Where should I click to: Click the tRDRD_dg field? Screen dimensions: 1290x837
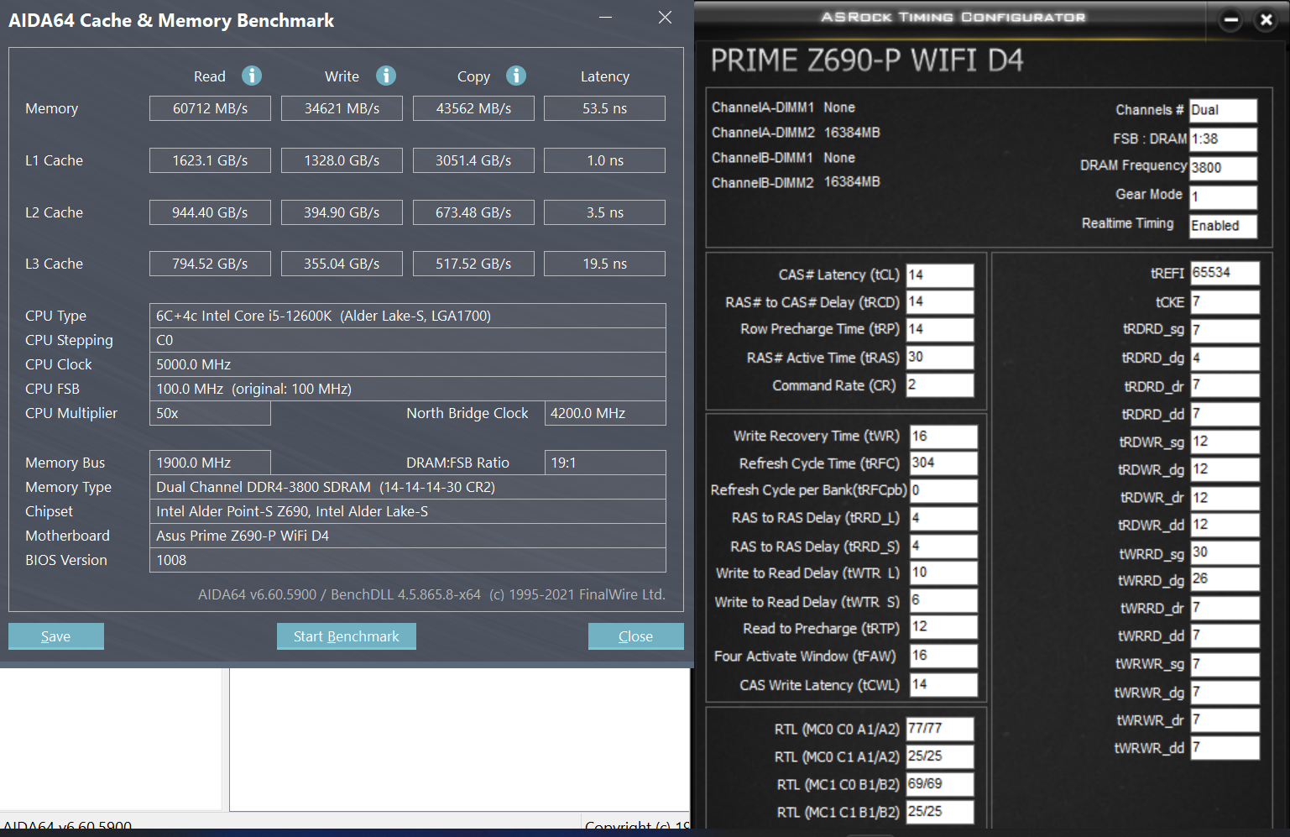pyautogui.click(x=1225, y=358)
